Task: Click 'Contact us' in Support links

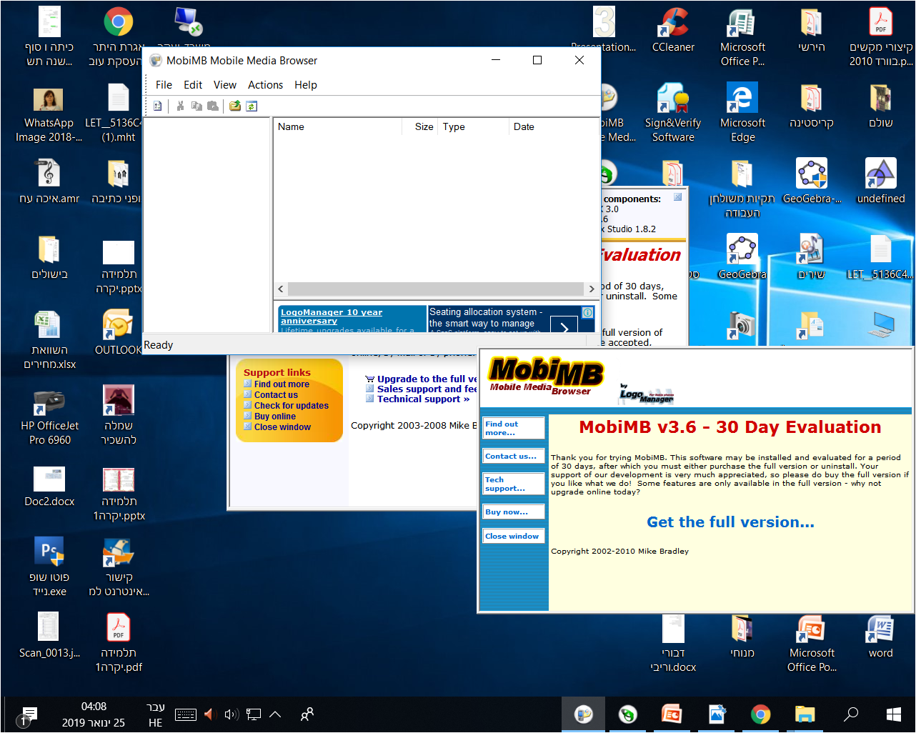Action: 276,395
